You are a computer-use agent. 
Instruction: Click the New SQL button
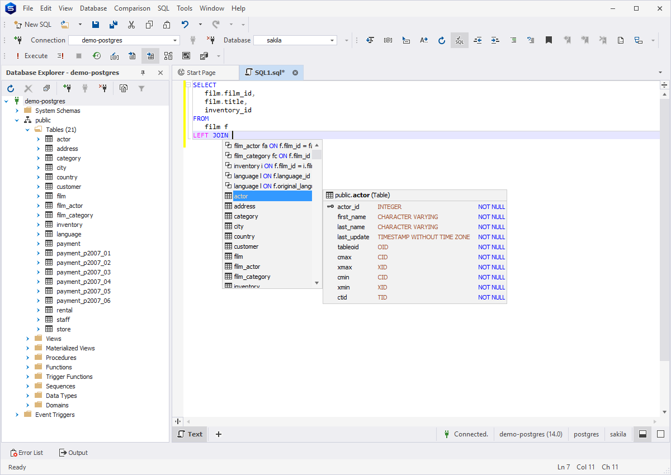point(32,25)
